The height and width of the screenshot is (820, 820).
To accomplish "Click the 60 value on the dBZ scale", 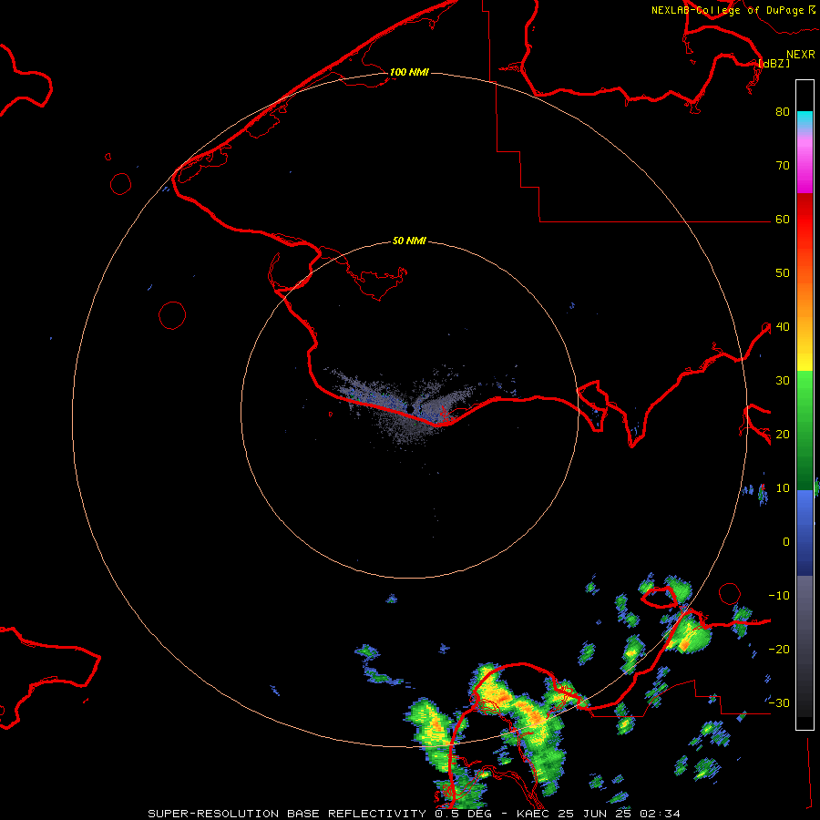I will [x=783, y=220].
